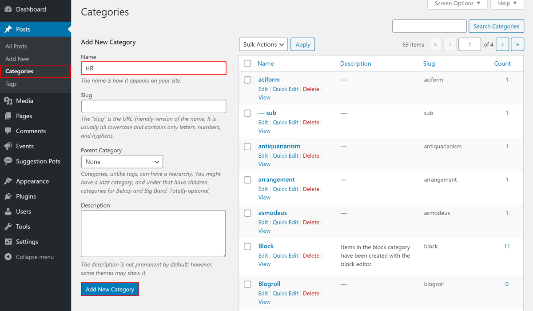Expand the Parent Category dropdown

pos(122,162)
